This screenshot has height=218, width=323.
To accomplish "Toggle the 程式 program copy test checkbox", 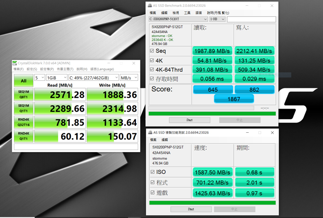I will 153,183.
